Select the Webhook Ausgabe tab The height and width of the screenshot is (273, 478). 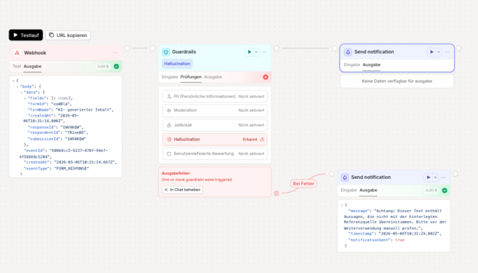point(33,66)
